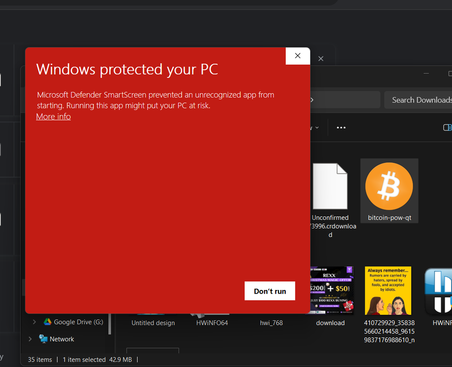Open the view dropdown chevron in toolbar

(x=317, y=128)
